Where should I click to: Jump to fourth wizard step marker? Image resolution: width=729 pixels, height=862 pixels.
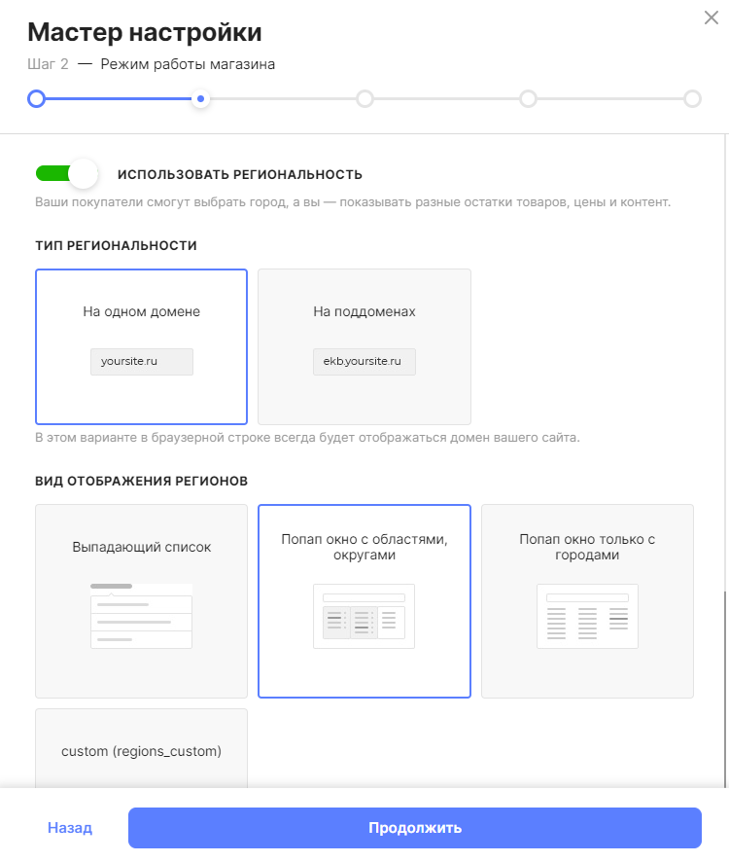point(528,99)
